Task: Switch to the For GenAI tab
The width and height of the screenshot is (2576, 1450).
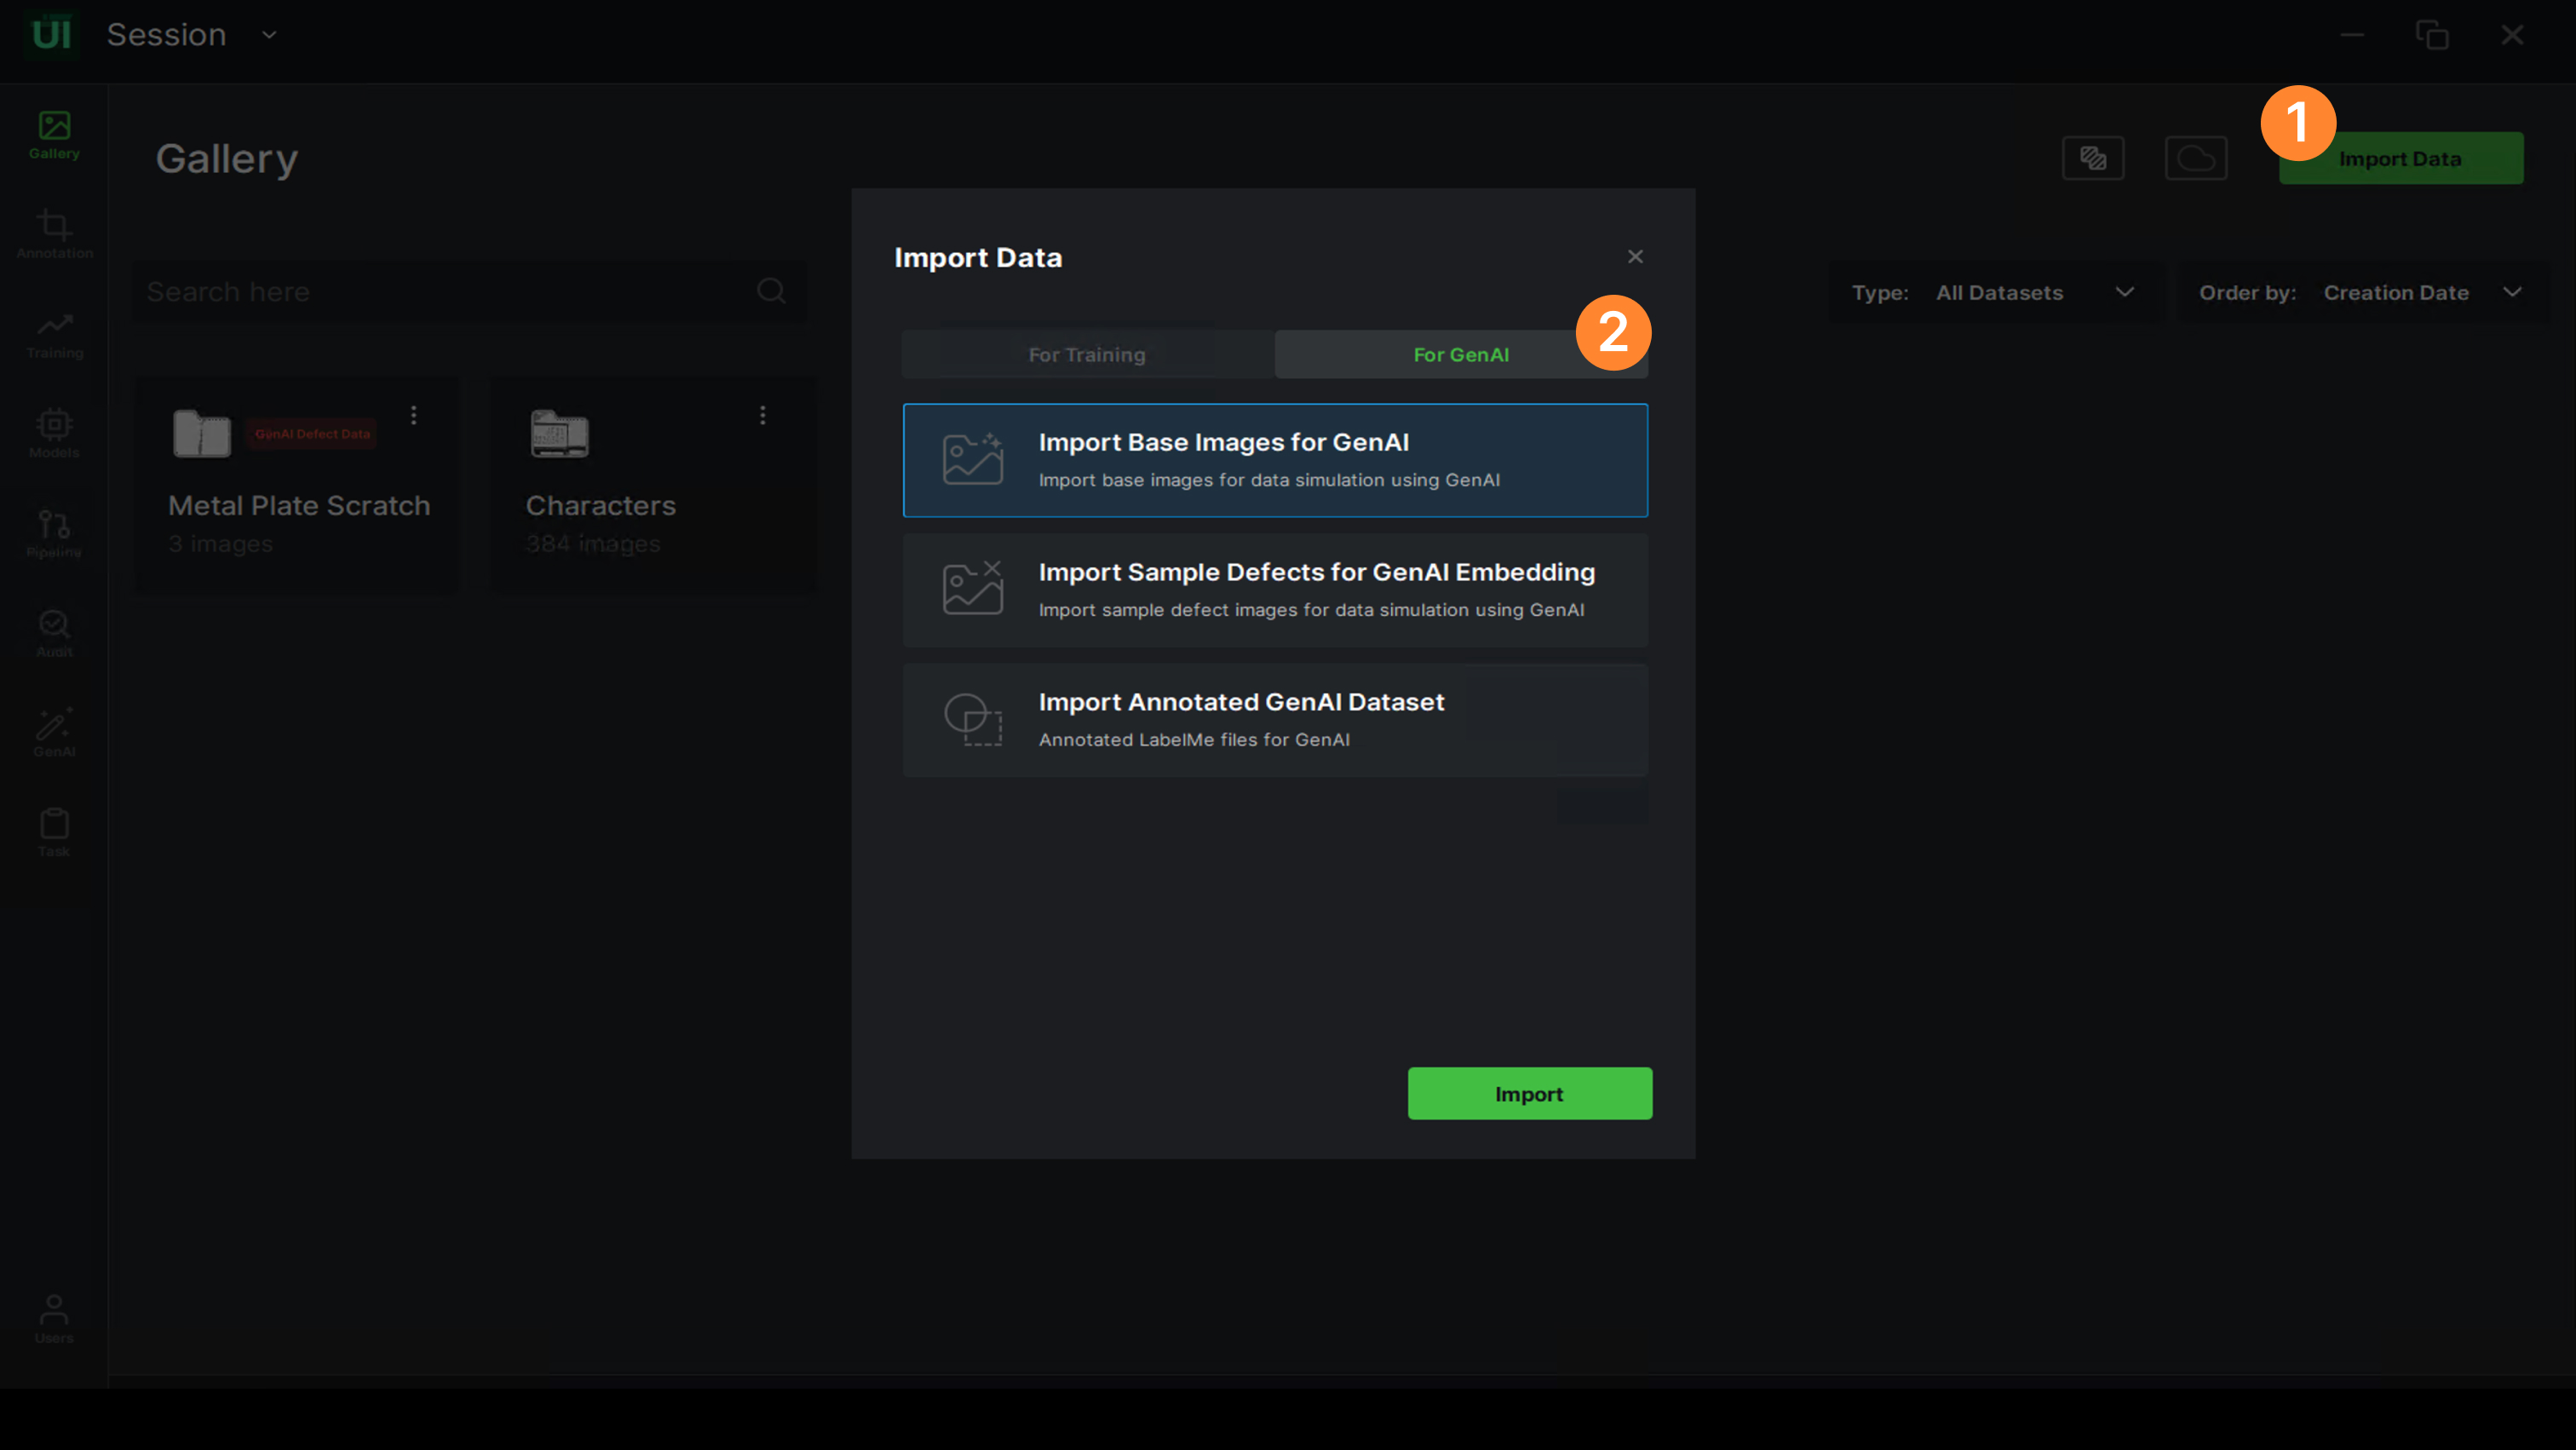Action: (1460, 355)
